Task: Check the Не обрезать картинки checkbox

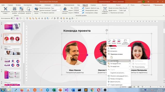Action: [x=40, y=13]
